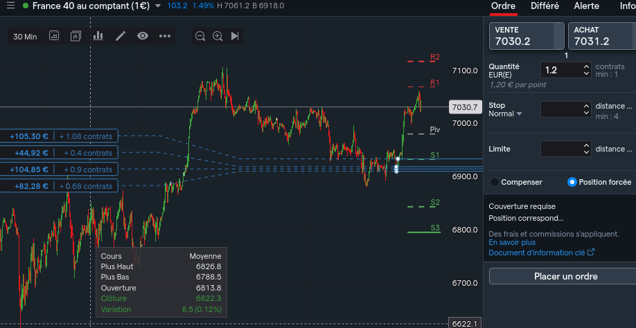Select the +82,28 € position label
The height and width of the screenshot is (328, 636).
click(59, 186)
